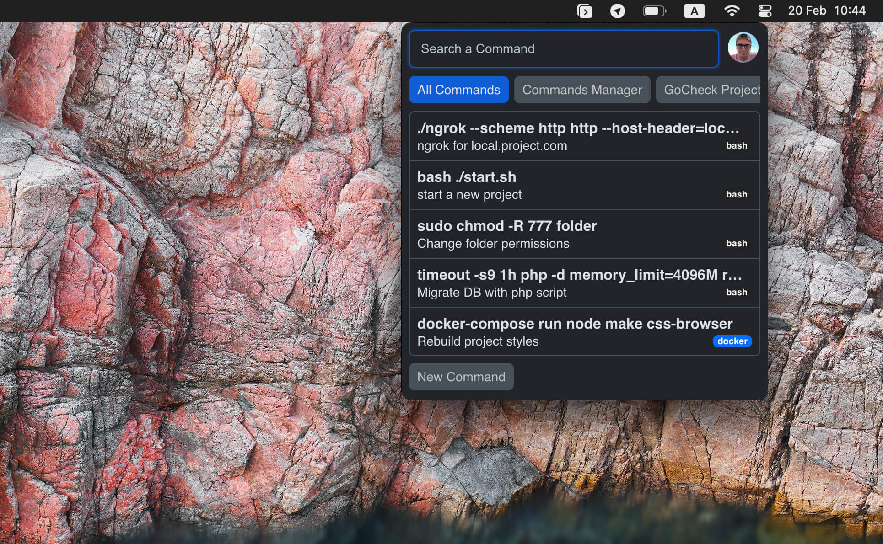Click the profile avatar picture

coord(743,48)
